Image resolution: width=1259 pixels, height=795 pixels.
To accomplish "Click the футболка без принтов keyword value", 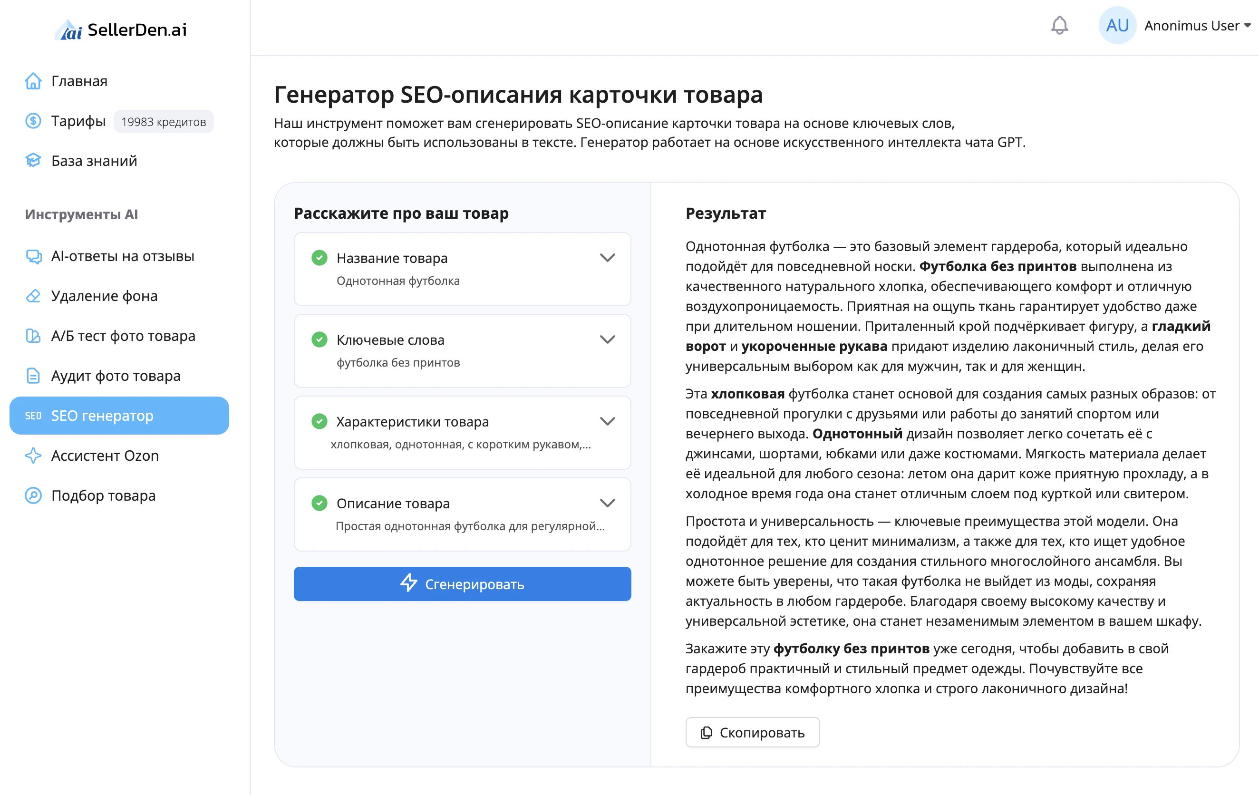I will pyautogui.click(x=398, y=362).
